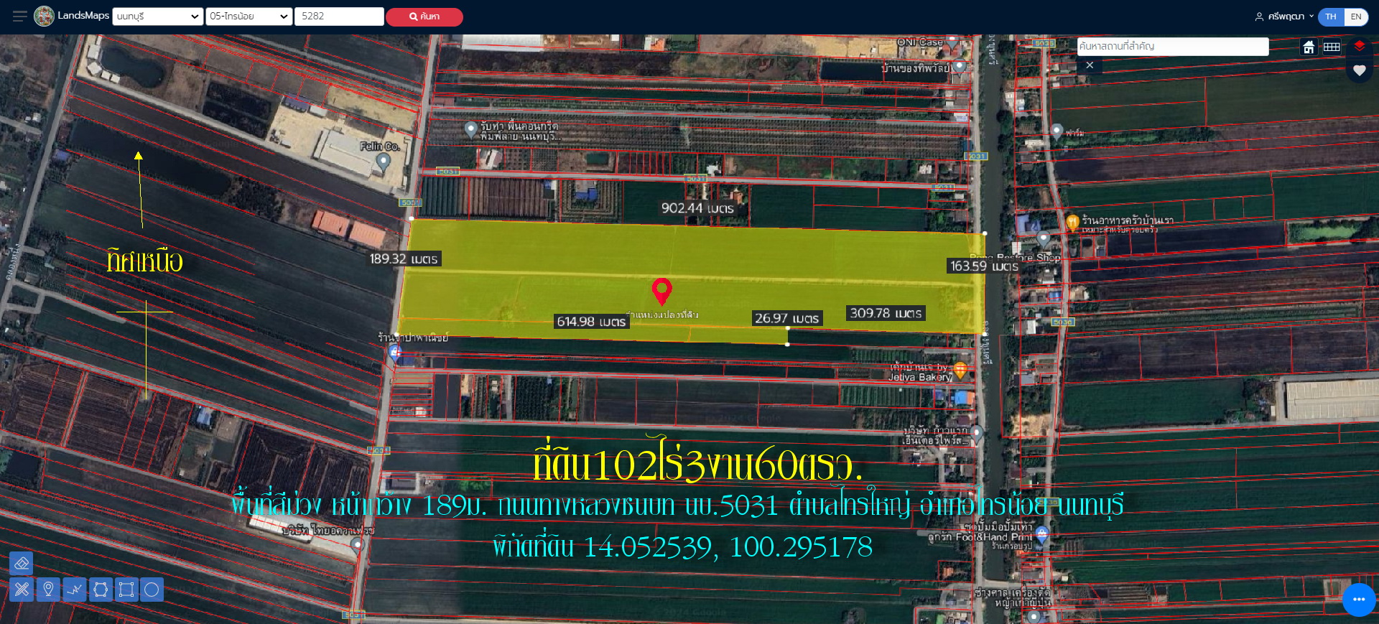Switch language to TH

(x=1331, y=17)
